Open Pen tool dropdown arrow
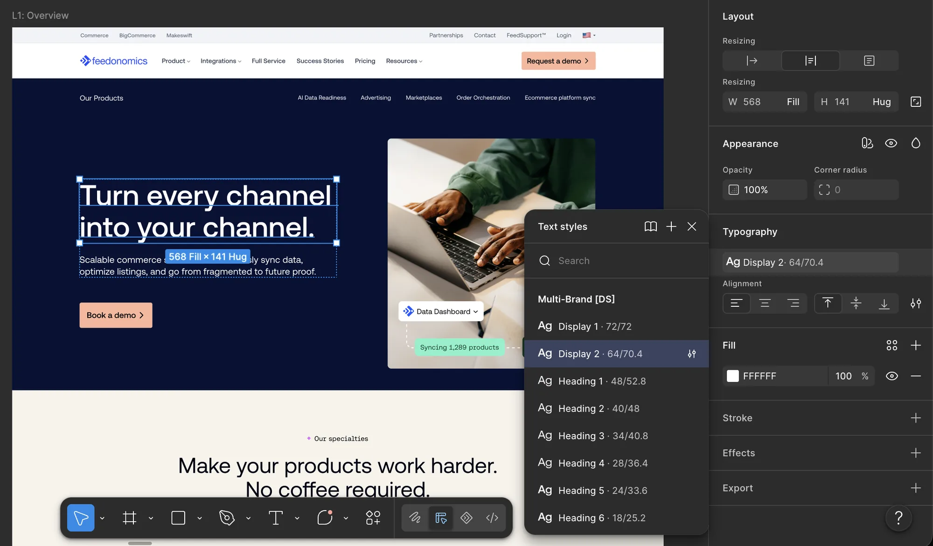933x546 pixels. (248, 518)
